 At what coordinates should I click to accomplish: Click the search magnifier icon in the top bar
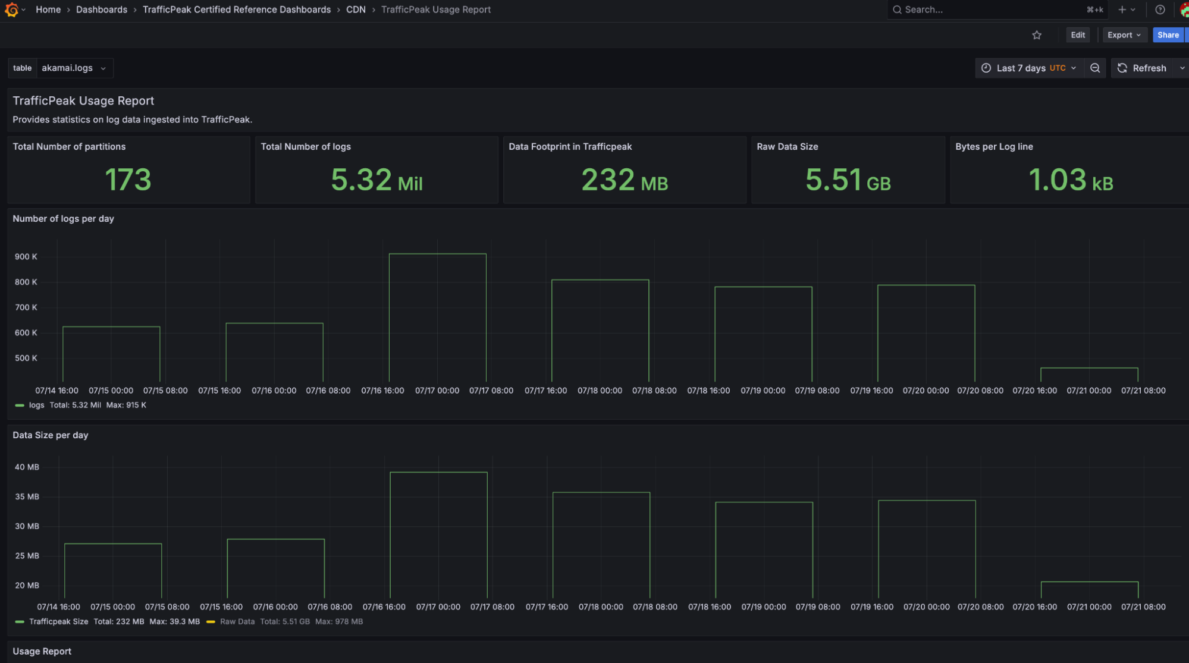pyautogui.click(x=897, y=10)
